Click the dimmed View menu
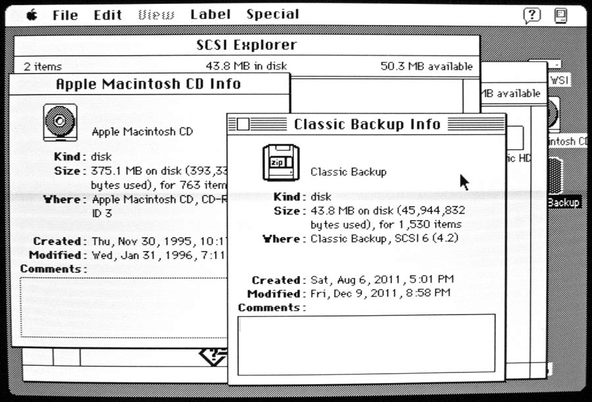 coord(156,14)
